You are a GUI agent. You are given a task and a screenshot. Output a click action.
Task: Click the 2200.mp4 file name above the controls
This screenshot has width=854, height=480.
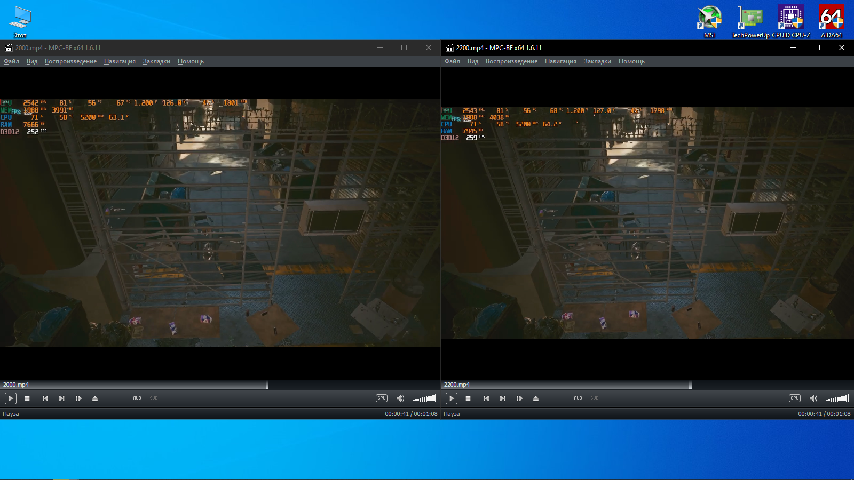point(457,385)
